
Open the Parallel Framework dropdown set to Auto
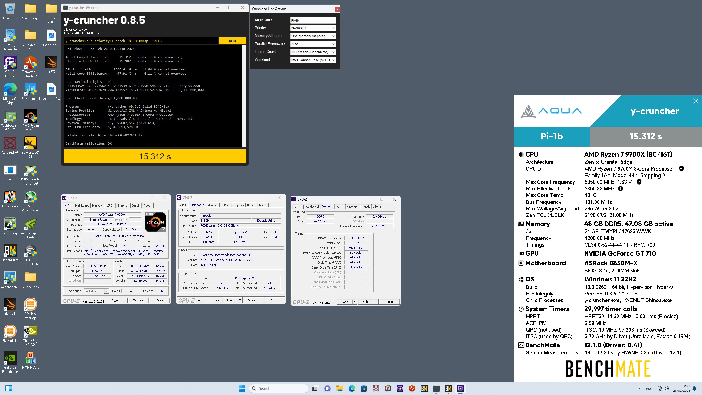pyautogui.click(x=313, y=44)
